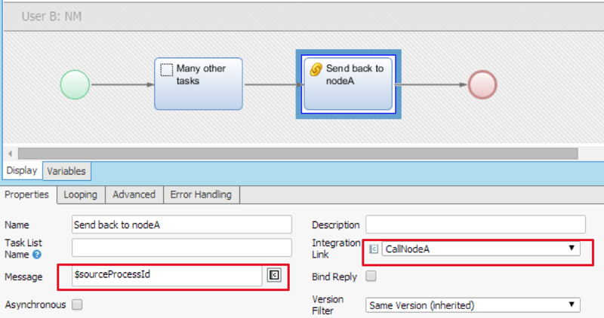Click the integration icon inside Integration Link box
The image size is (604, 318).
tap(374, 249)
